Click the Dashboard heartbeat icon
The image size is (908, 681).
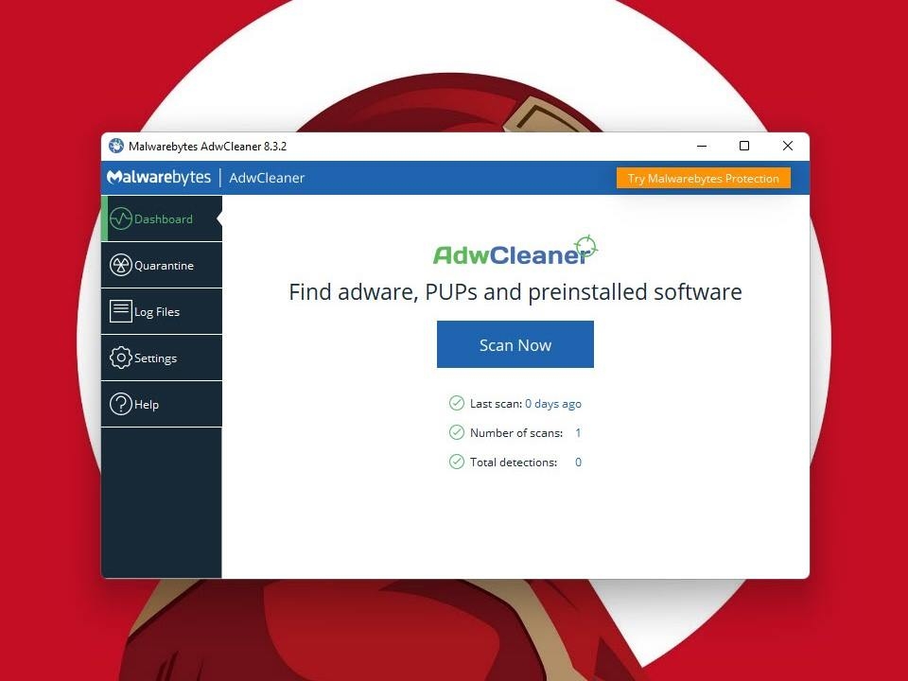coord(120,218)
